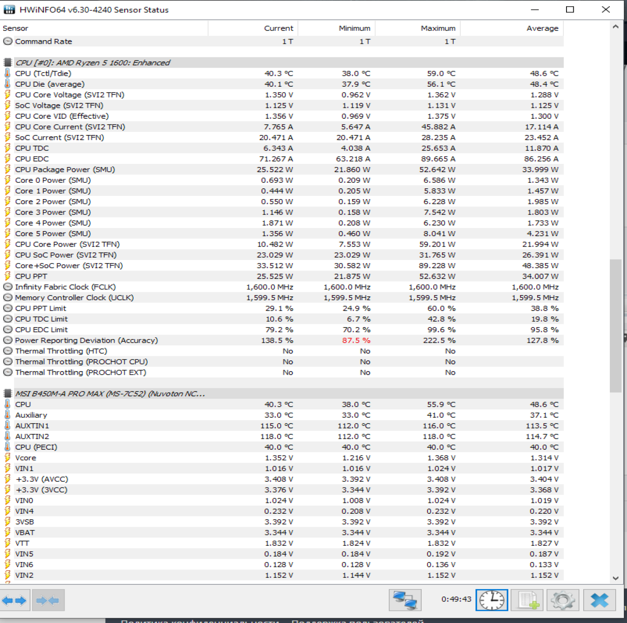Screen dimensions: 627x623
Task: Select the 'CPU [#0]: AMD Ryzen 5 1600: Enhanced' header
Action: point(93,63)
